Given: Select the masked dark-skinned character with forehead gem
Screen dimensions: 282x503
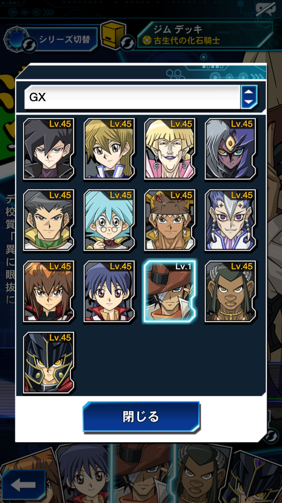Looking at the screenshot, I should [231, 148].
